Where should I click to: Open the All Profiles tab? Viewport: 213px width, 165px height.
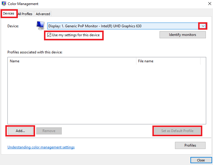click(25, 14)
